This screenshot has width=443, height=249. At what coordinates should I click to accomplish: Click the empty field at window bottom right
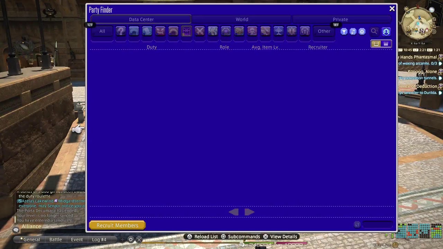378,225
